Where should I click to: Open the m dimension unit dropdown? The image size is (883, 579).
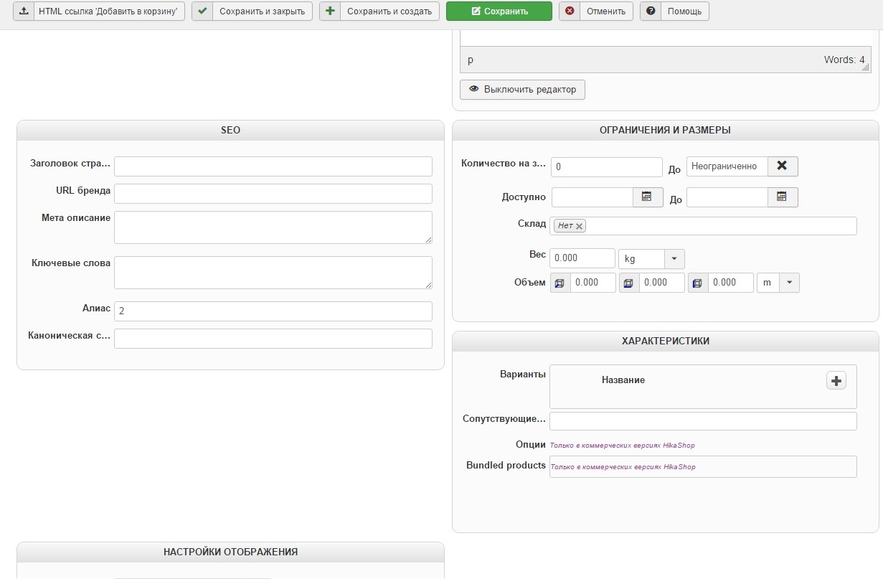778,283
